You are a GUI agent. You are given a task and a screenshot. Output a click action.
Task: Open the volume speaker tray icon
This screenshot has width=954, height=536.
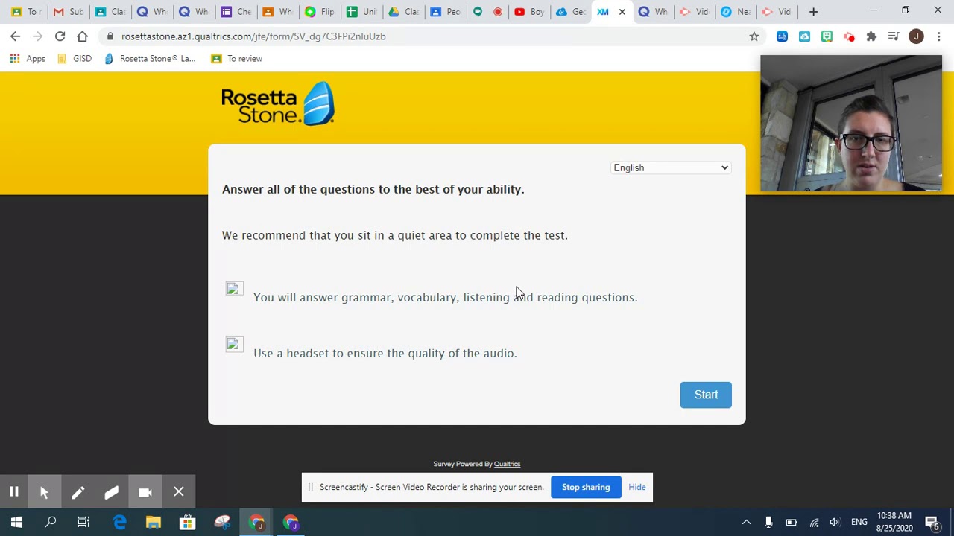coord(835,523)
